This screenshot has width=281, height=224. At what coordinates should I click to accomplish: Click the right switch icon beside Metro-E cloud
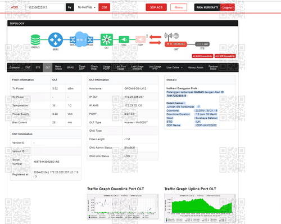tap(90, 39)
